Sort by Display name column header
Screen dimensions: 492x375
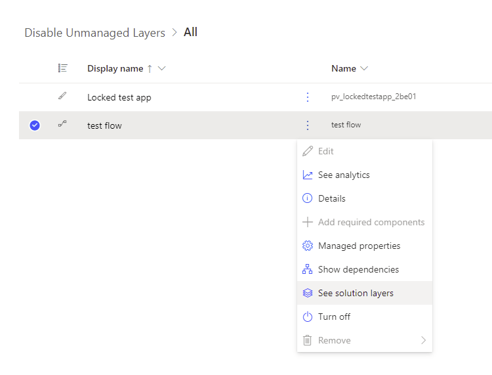(115, 68)
